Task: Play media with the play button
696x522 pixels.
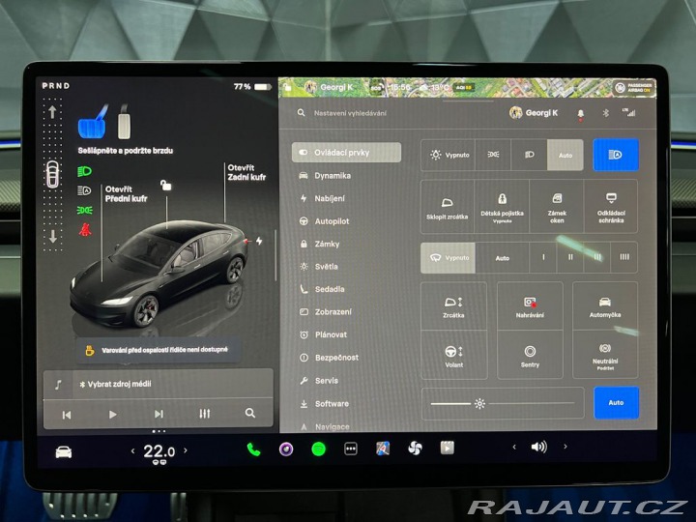Action: coord(113,414)
